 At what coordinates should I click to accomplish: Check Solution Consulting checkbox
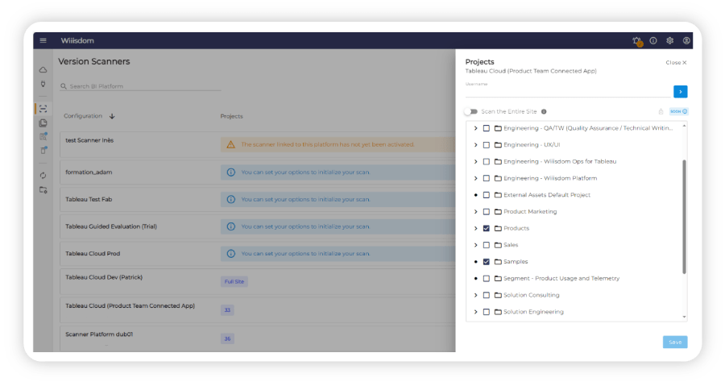pyautogui.click(x=487, y=295)
